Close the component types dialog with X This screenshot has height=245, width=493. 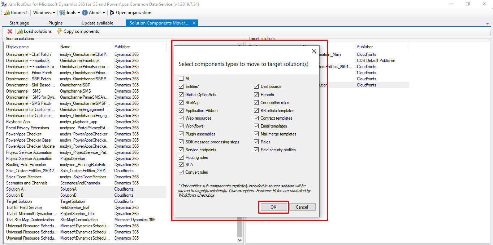point(314,51)
